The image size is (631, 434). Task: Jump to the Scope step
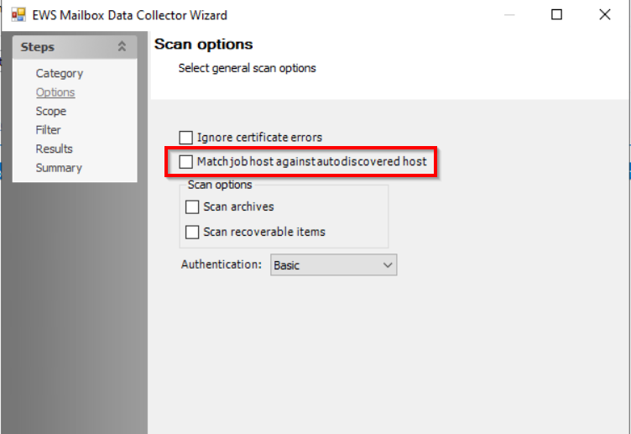pos(50,111)
